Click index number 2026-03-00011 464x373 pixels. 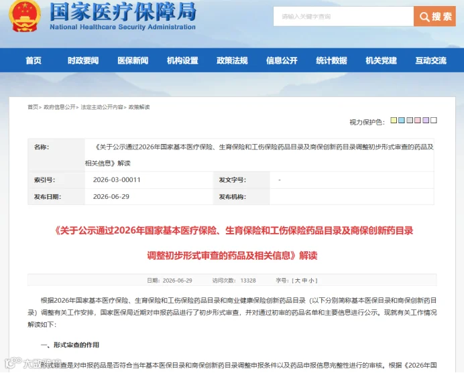point(117,179)
